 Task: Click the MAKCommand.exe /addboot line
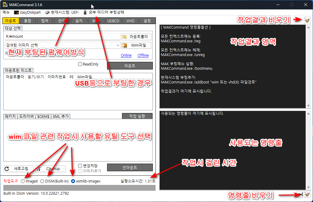point(209,82)
